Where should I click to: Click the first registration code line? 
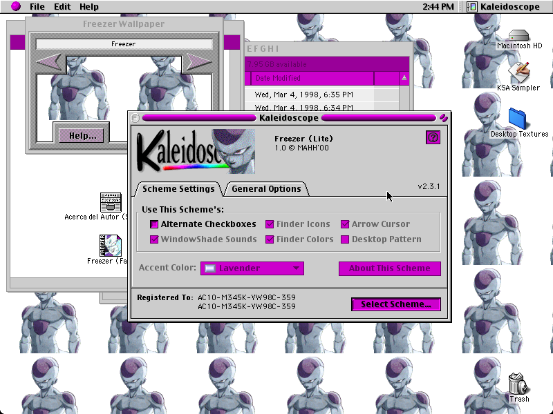[247, 297]
